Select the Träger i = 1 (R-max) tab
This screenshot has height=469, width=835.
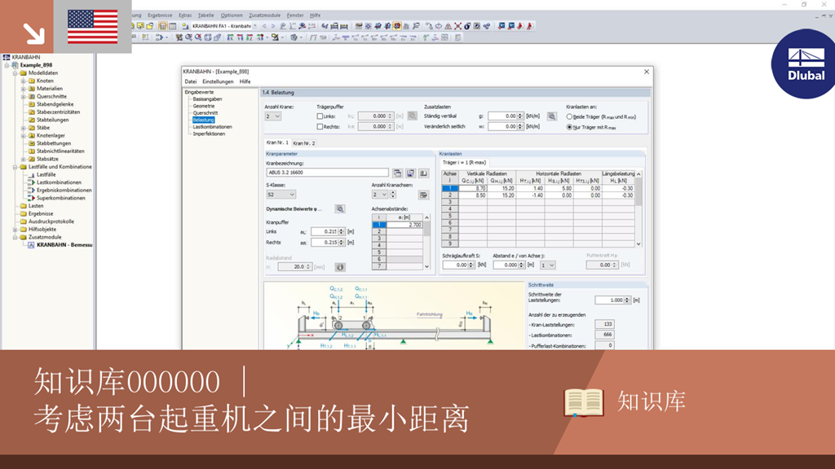click(464, 162)
